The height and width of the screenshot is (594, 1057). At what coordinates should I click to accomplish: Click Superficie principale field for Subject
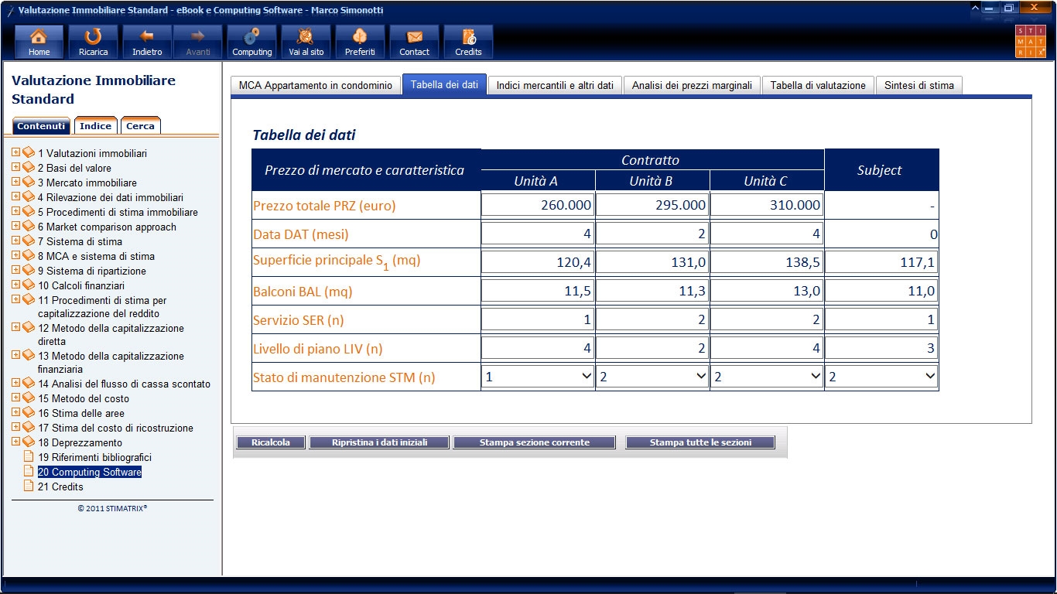pyautogui.click(x=881, y=262)
